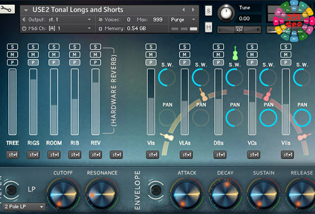The image size is (315, 214).
Task: Click the Max voices value 999
Action: (x=158, y=19)
